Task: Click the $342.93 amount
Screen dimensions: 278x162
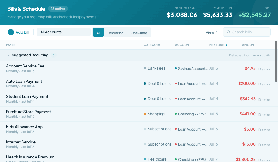Action: click(x=248, y=99)
